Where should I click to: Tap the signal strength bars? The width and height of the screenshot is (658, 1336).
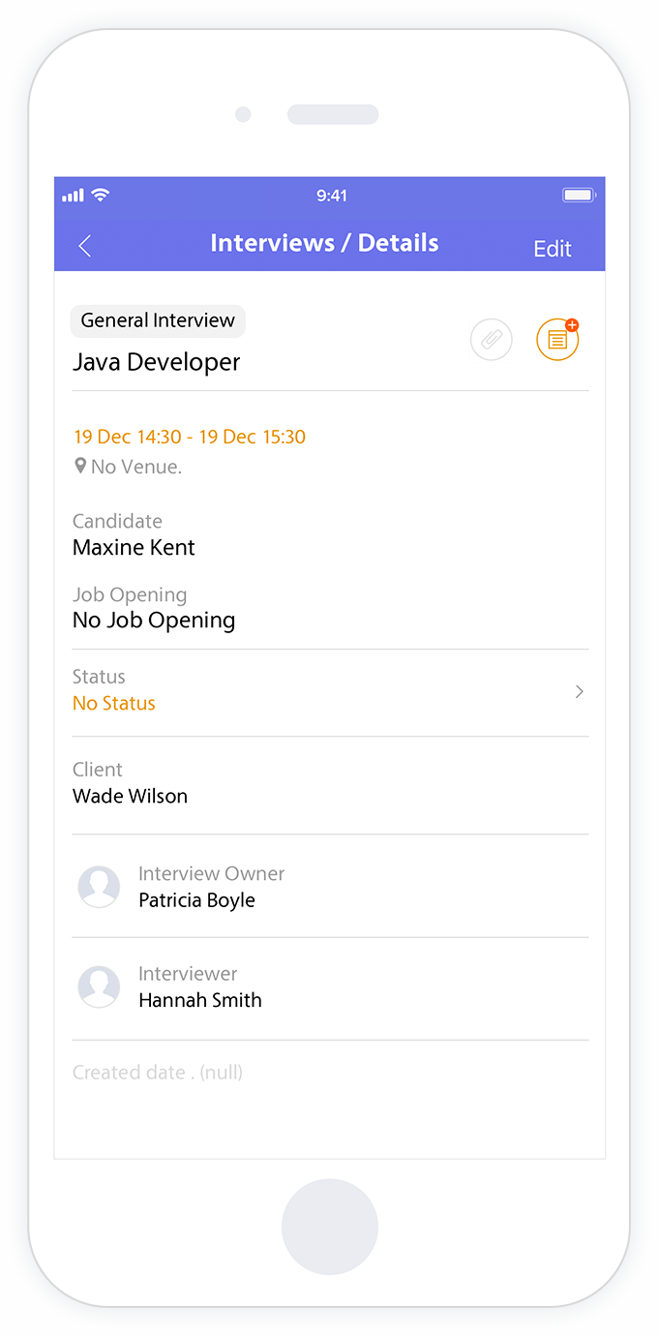coord(73,196)
